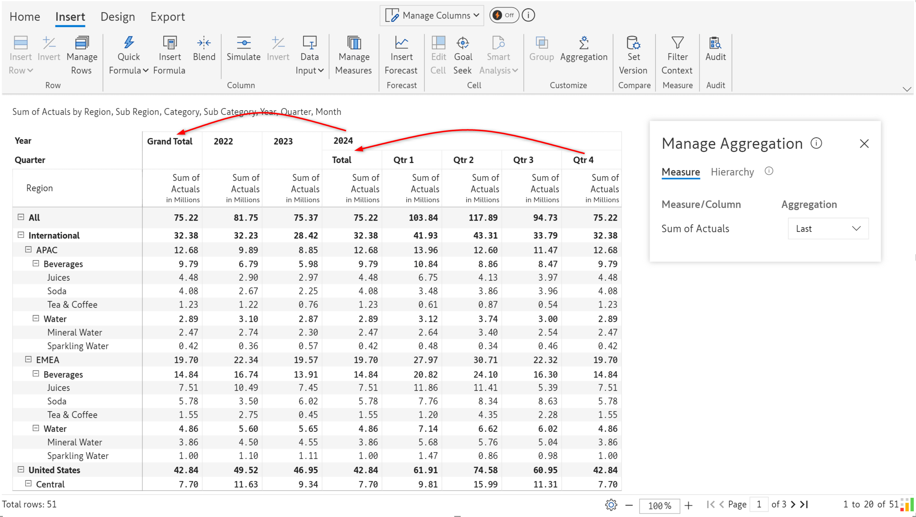Image resolution: width=916 pixels, height=517 pixels.
Task: Open the Manage Columns dropdown
Action: (431, 15)
